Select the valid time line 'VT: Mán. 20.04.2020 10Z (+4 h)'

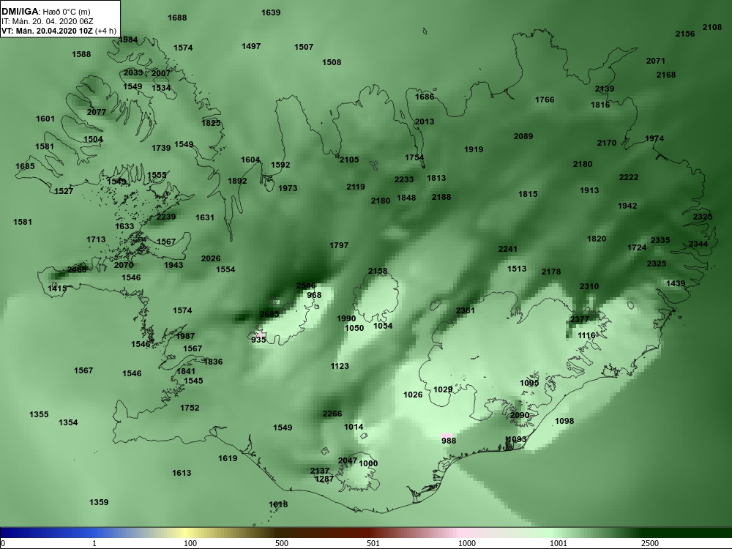pyautogui.click(x=59, y=31)
